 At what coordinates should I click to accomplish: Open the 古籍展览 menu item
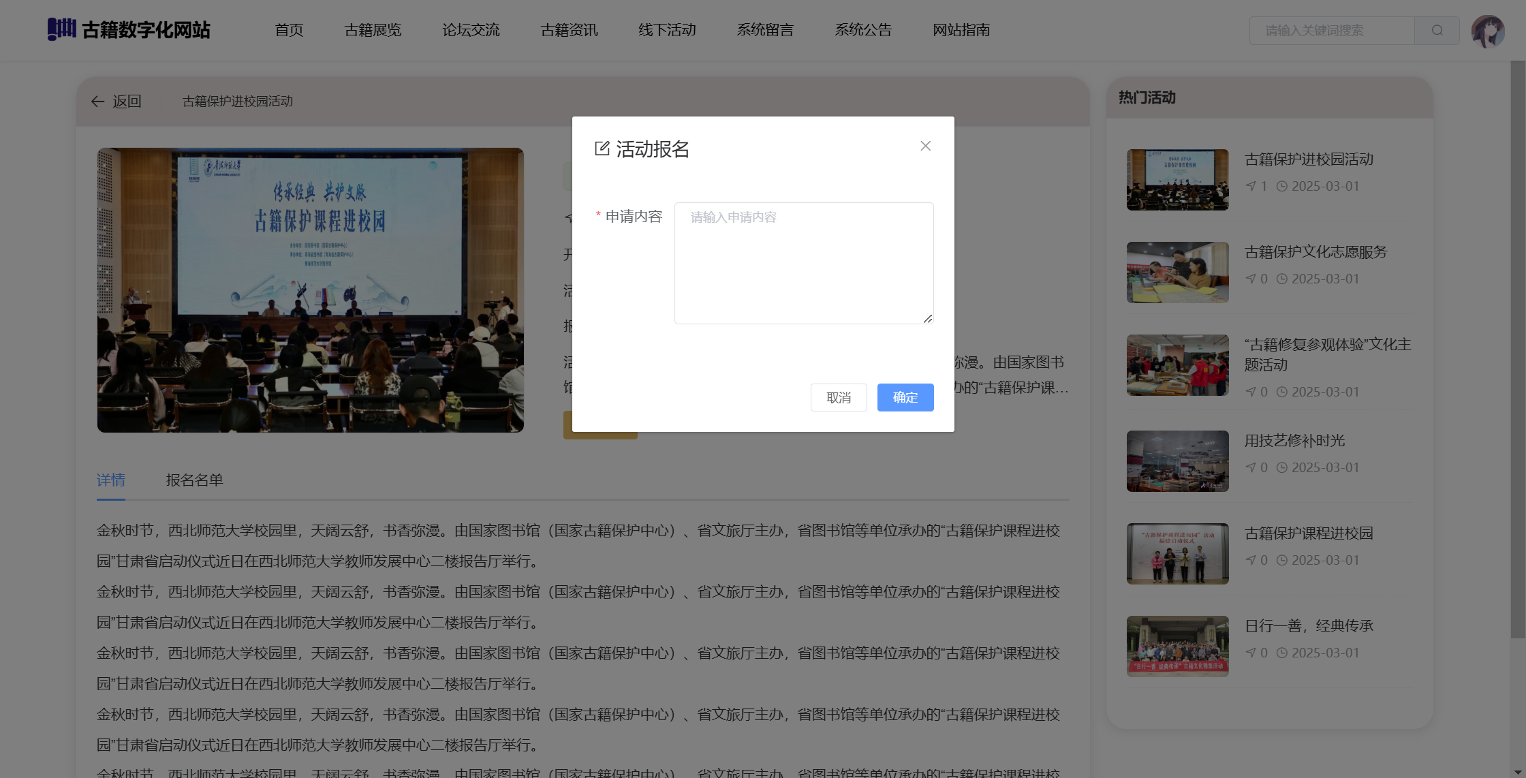click(373, 30)
